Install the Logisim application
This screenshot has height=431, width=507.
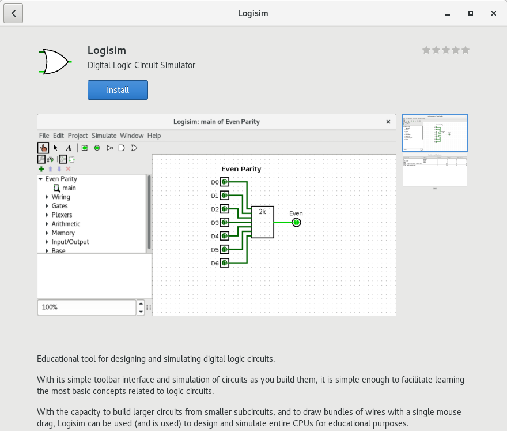point(118,90)
